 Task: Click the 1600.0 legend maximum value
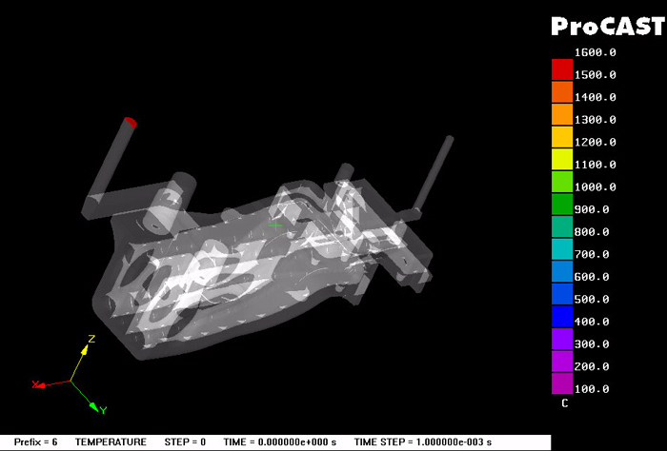coord(596,52)
